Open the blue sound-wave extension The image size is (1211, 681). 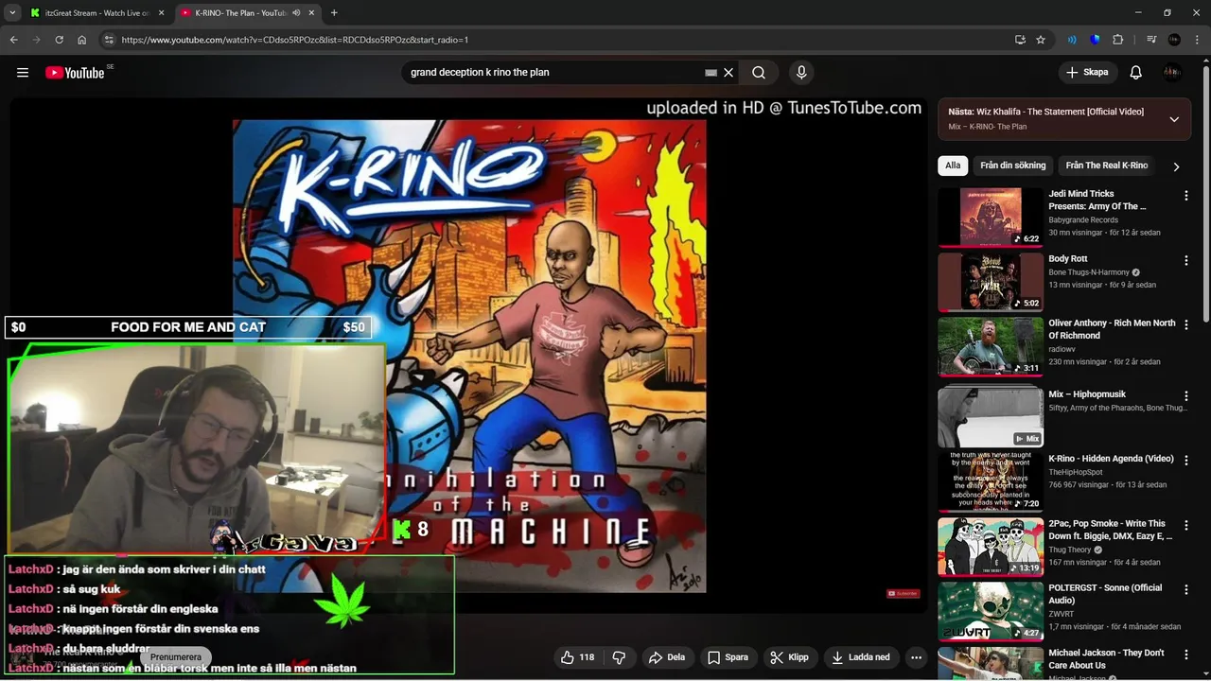[1072, 40]
